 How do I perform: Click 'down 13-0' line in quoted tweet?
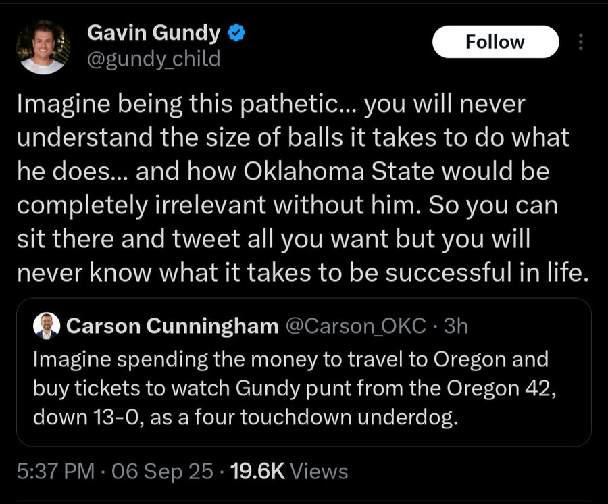[x=245, y=418]
